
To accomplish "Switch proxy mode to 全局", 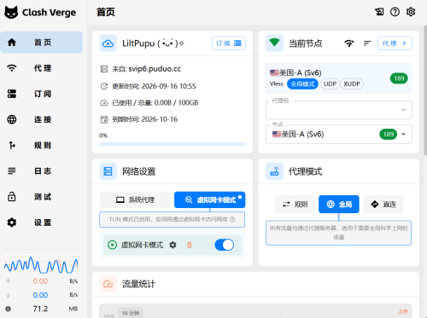I will tap(339, 204).
